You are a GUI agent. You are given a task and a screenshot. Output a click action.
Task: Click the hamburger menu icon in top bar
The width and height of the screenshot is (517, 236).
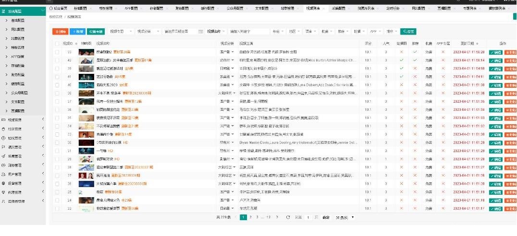pyautogui.click(x=49, y=1)
